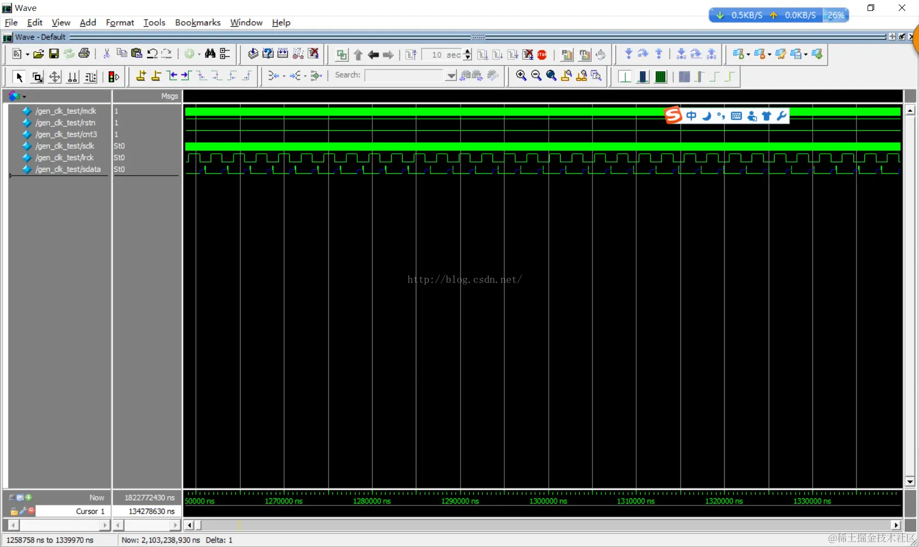Jump to the next transition
Image resolution: width=919 pixels, height=547 pixels.
click(x=186, y=76)
